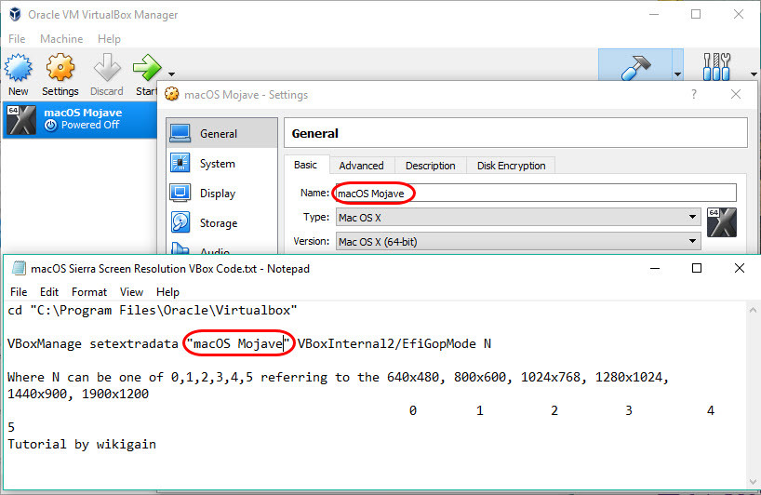Click the Settings dialog help question mark
761x495 pixels.
(x=694, y=94)
